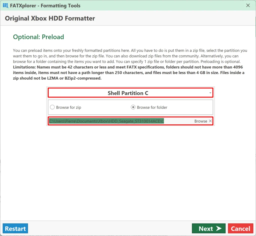The height and width of the screenshot is (236, 256).
Task: Click the red Cancel button
Action: coord(240,228)
